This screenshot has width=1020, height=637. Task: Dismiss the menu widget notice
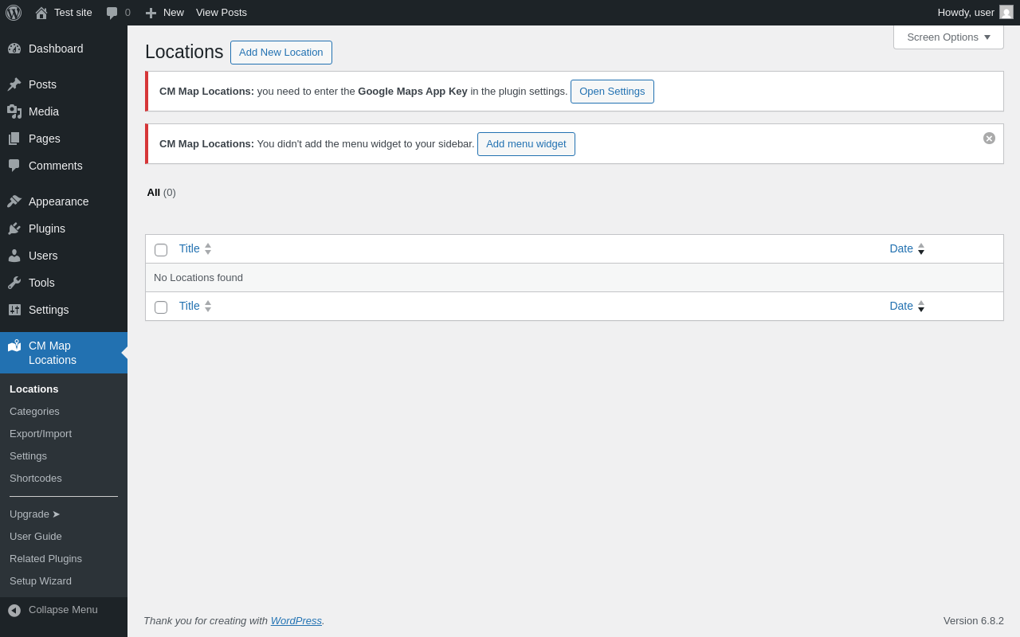[989, 139]
